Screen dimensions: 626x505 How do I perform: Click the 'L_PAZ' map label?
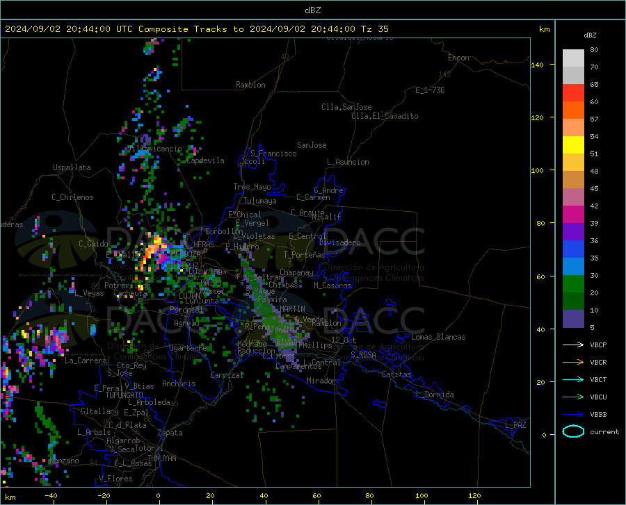(x=515, y=425)
